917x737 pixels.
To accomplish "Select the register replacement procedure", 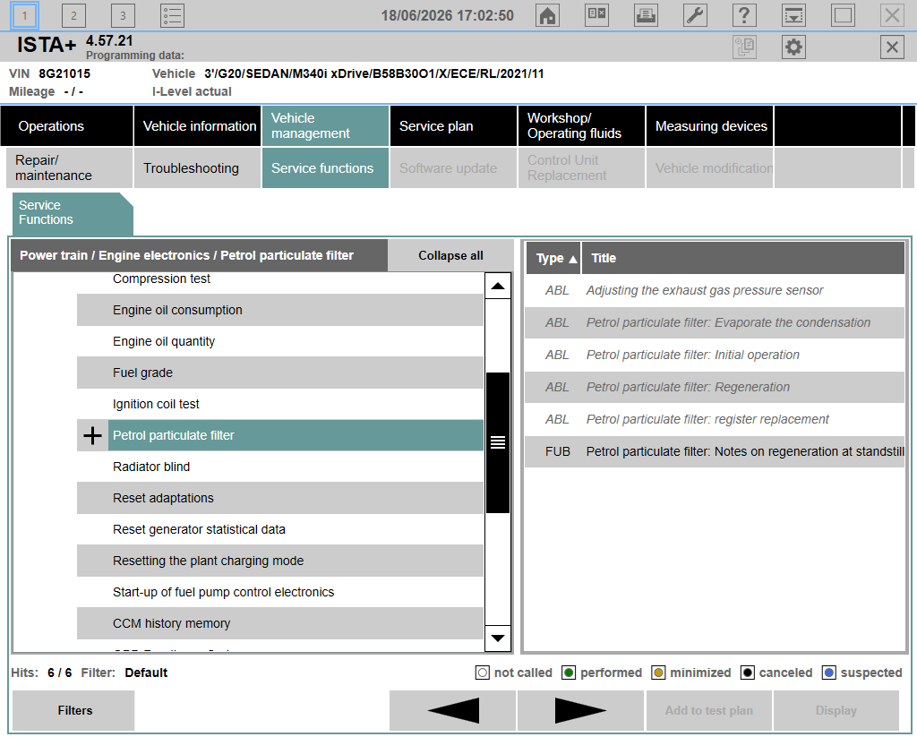I will point(715,419).
